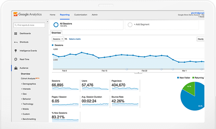Expand the Technology submenu

[27, 104]
